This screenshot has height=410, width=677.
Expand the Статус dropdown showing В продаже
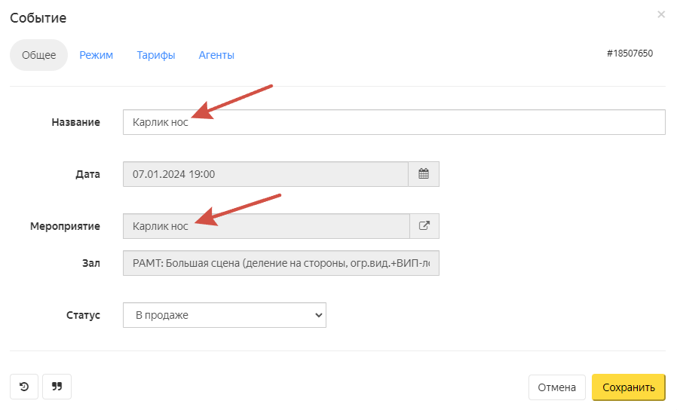[x=224, y=315]
